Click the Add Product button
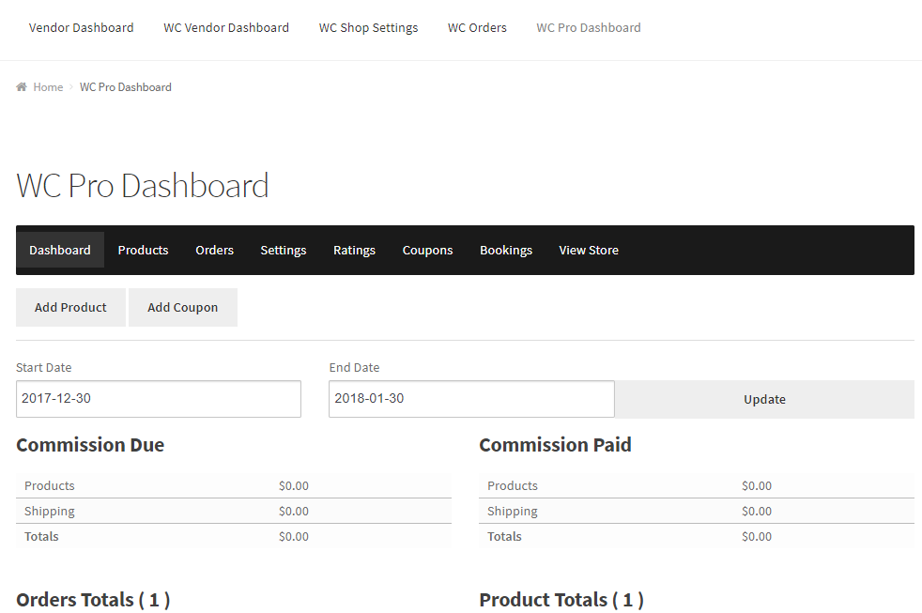 [70, 307]
